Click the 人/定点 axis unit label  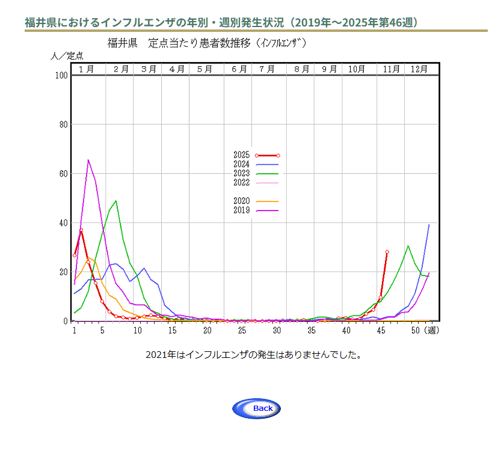click(x=67, y=56)
